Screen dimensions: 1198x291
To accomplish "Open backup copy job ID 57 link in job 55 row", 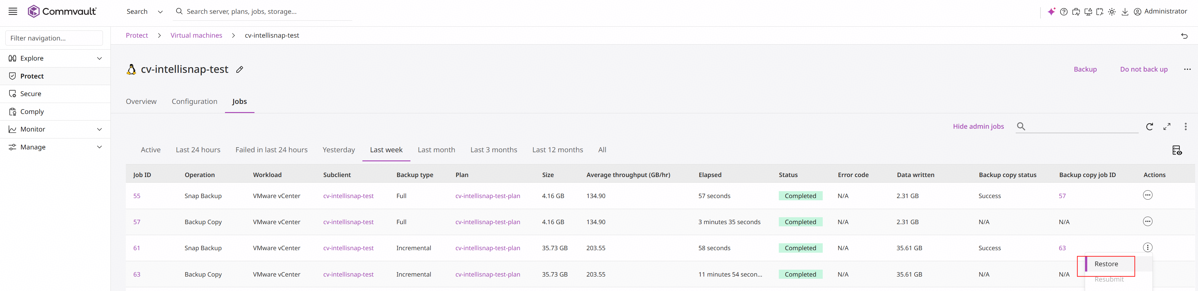I will point(1062,196).
